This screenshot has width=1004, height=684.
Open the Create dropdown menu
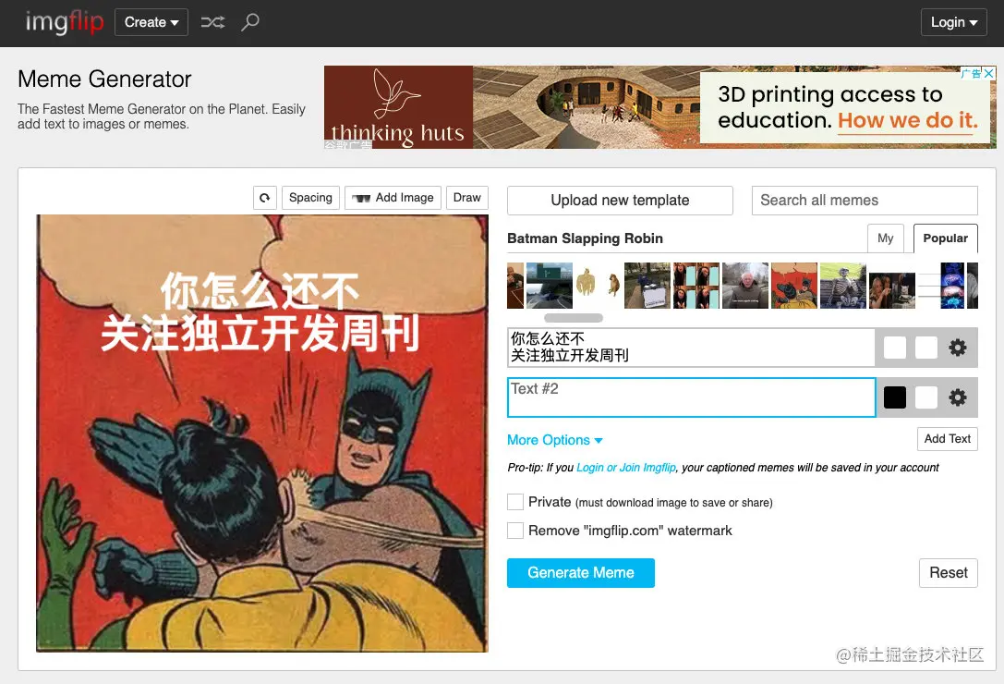151,22
